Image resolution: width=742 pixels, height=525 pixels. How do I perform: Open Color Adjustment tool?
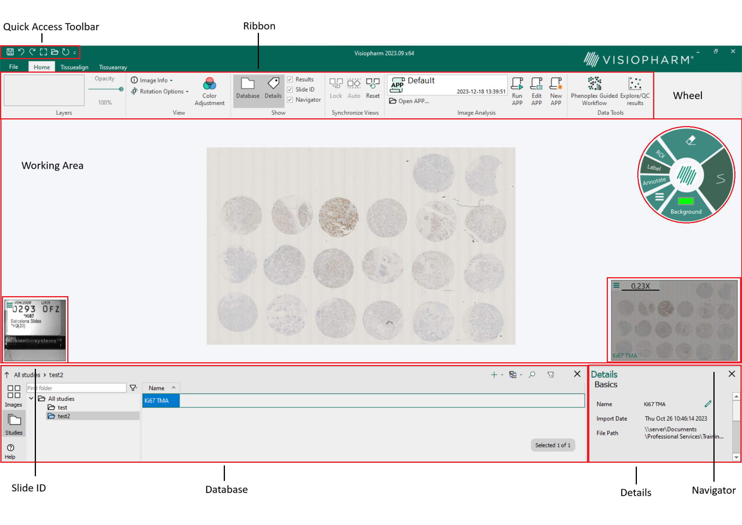point(209,92)
